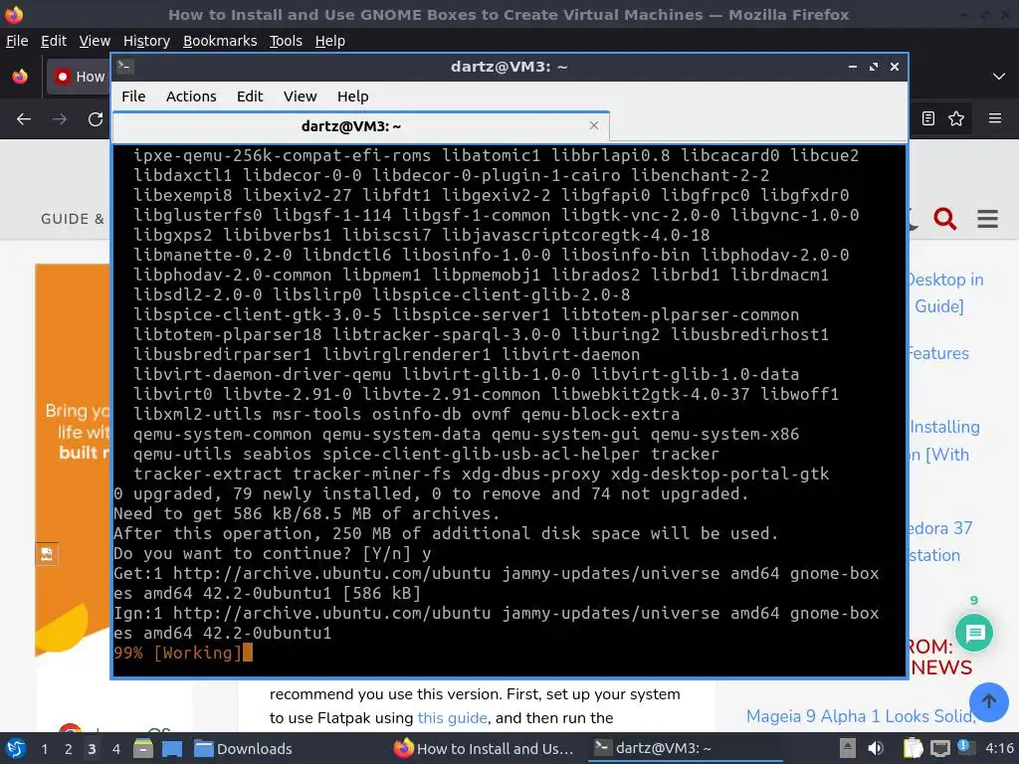Viewport: 1019px width, 764px height.
Task: Switch to workspace 4
Action: (x=115, y=748)
